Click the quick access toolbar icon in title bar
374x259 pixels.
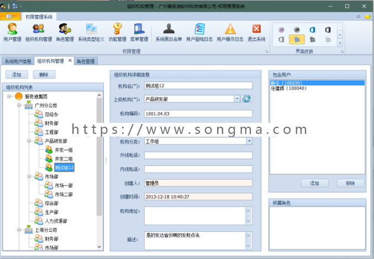coord(15,6)
